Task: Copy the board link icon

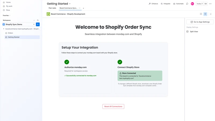Action: point(206,4)
